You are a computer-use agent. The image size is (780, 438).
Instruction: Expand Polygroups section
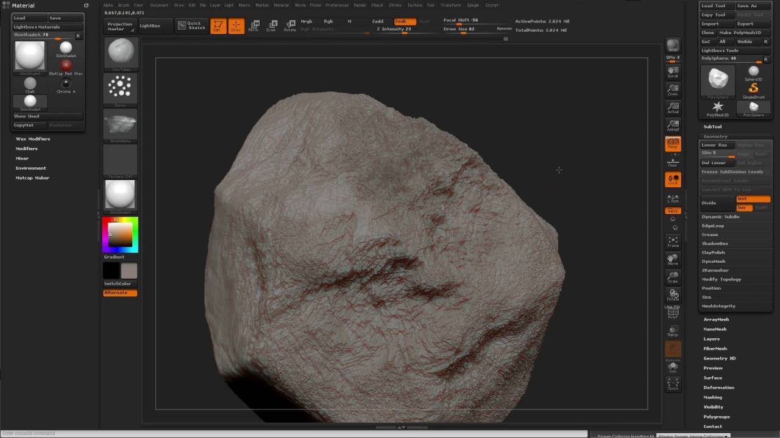point(717,417)
